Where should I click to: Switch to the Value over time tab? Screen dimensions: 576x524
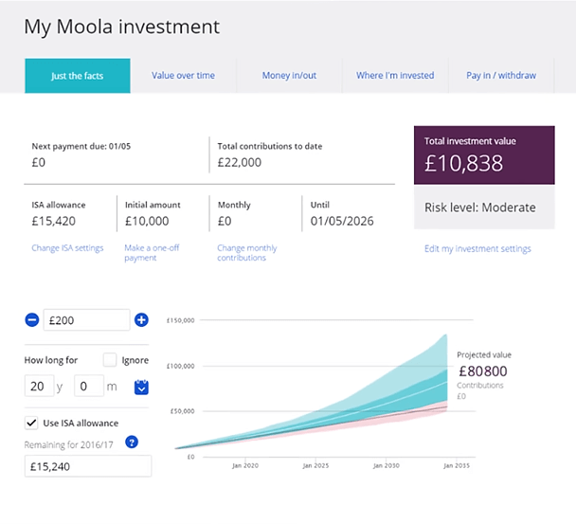click(x=183, y=75)
